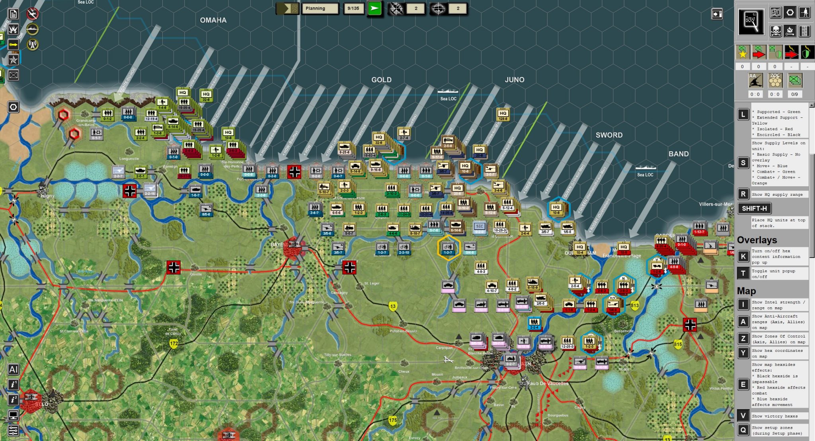Click the radio tower communications icon
Viewport: 815px width, 441px height.
coord(32,45)
